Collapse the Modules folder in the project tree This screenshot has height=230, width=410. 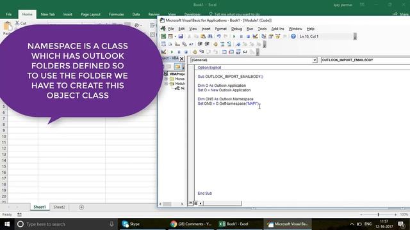[x=166, y=84]
